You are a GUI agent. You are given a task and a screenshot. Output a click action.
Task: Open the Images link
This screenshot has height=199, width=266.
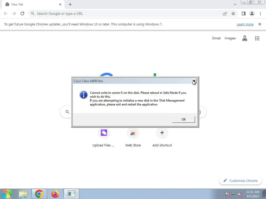pyautogui.click(x=230, y=38)
